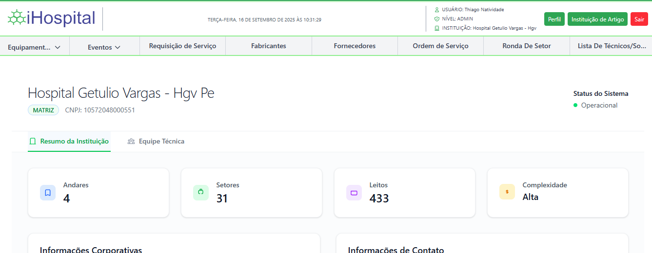The width and height of the screenshot is (652, 253).
Task: Open the Requisição de Serviço menu
Action: click(x=182, y=46)
